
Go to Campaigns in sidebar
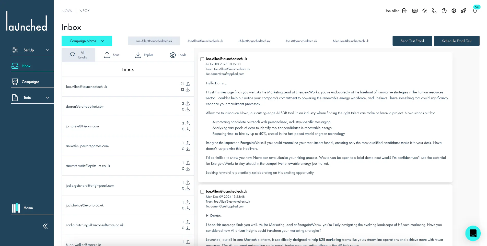click(30, 82)
